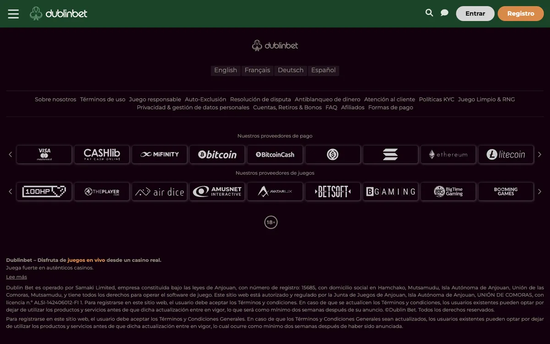Viewport: 550px width, 344px height.
Task: Select the Booming Games provider logo
Action: pyautogui.click(x=506, y=192)
